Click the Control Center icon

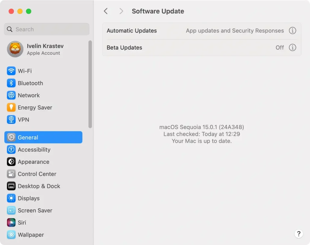(11, 174)
